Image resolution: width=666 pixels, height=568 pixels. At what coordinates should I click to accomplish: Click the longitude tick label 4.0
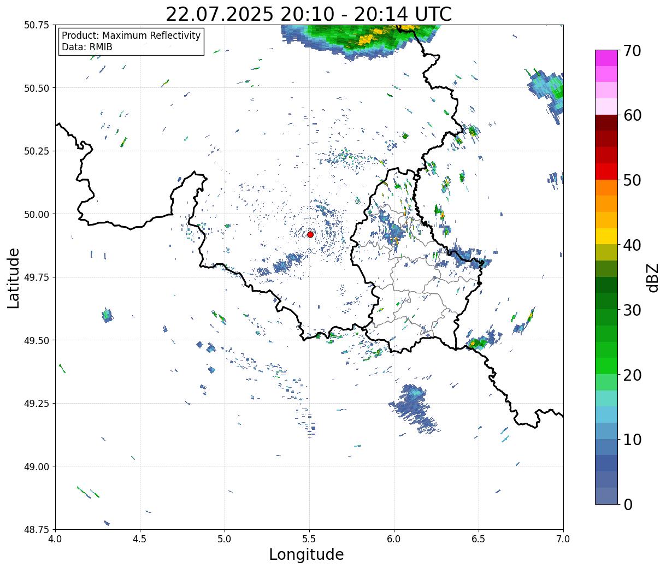pos(55,539)
